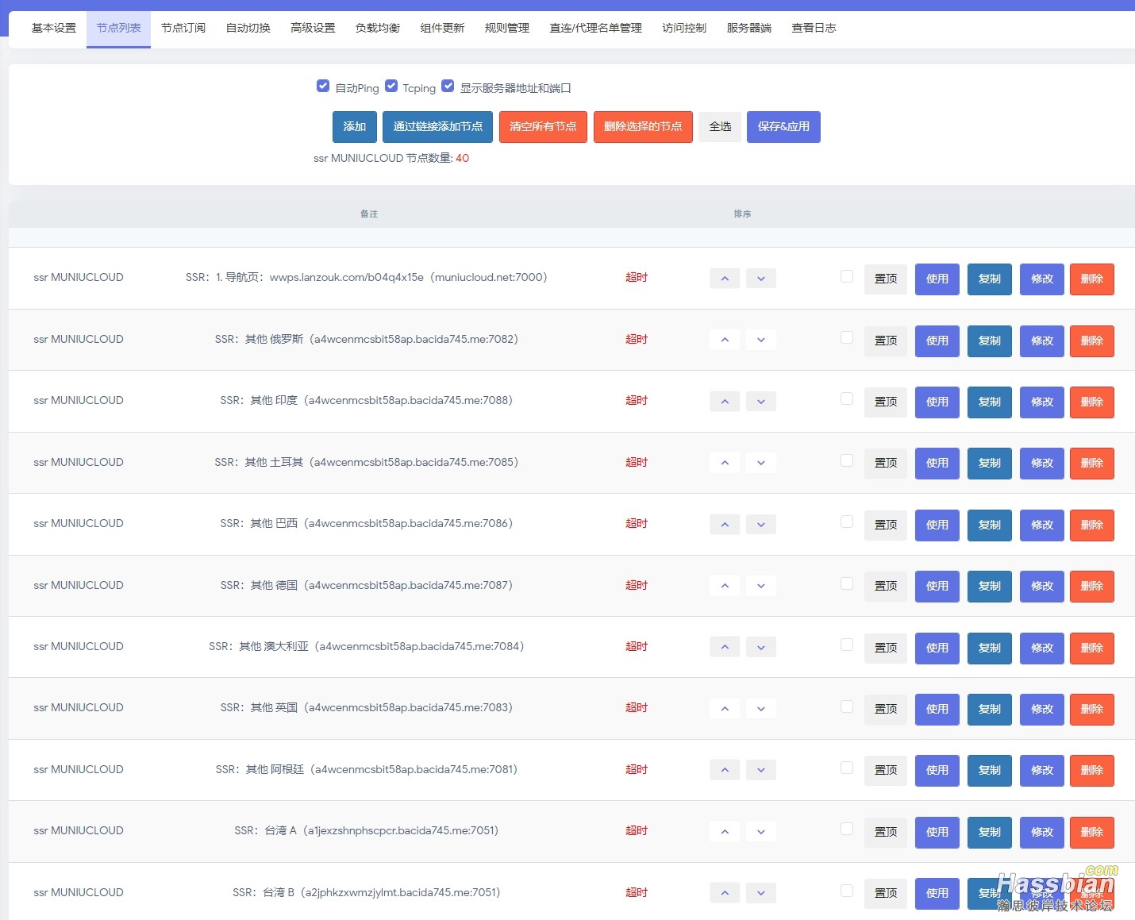Select the 导航页 node checkbox
Viewport: 1135px width, 920px height.
[847, 276]
